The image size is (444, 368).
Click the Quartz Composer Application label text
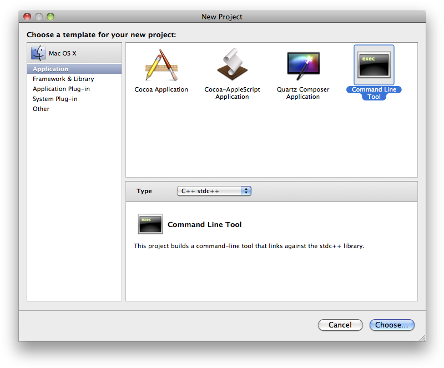click(303, 93)
